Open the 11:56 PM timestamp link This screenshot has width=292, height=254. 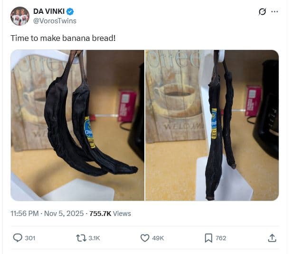(25, 214)
